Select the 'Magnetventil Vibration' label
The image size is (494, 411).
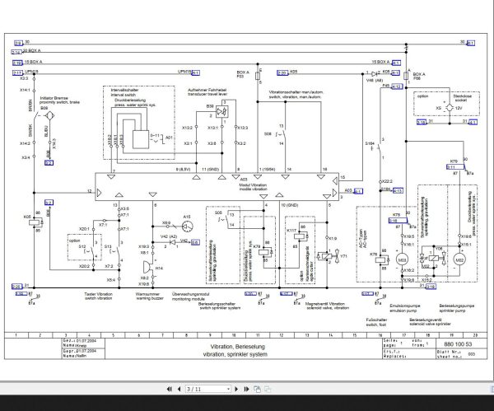point(325,304)
